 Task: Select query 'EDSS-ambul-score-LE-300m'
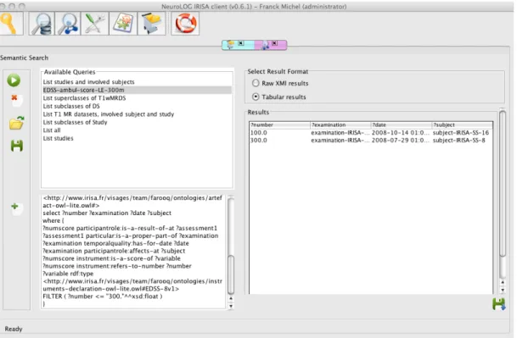138,90
